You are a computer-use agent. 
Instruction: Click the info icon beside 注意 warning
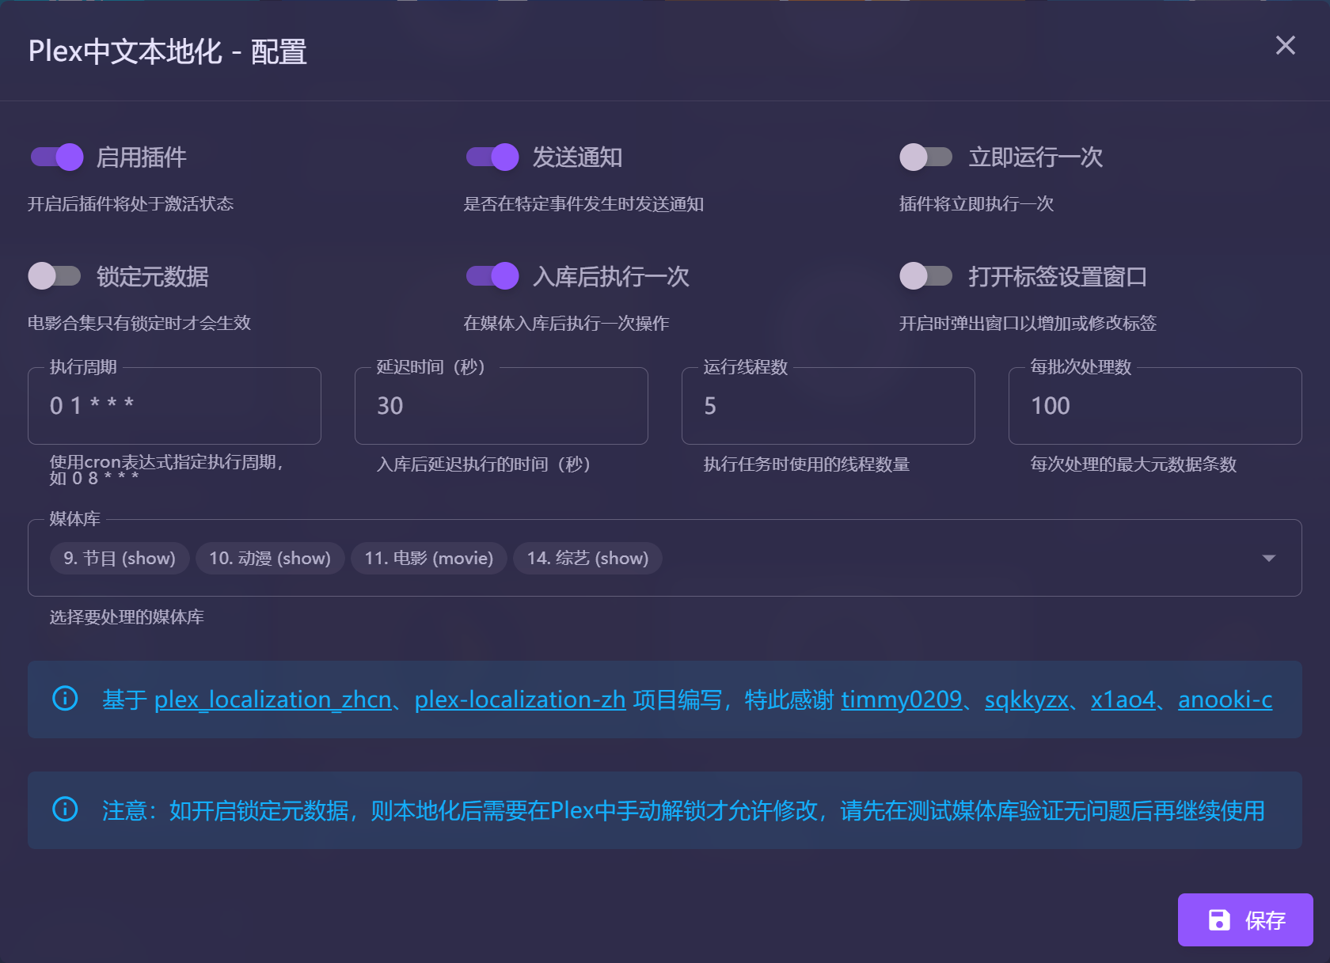(x=65, y=809)
